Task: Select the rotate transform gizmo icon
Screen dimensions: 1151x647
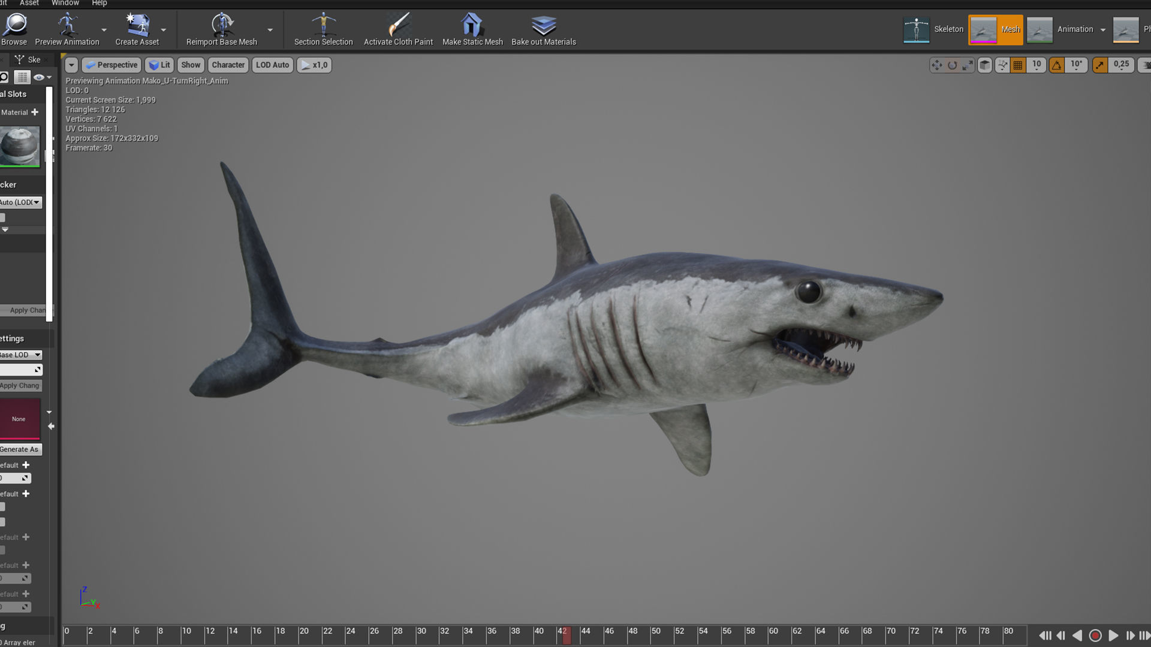Action: (x=952, y=65)
